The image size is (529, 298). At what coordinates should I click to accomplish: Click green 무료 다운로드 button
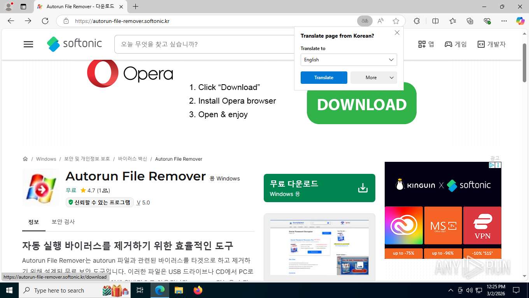click(319, 188)
